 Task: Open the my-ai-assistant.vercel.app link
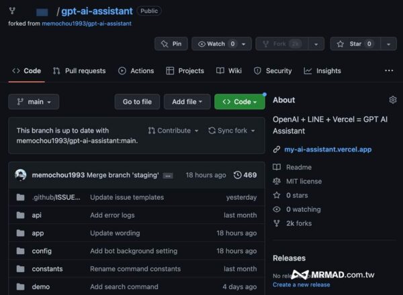tap(327, 150)
